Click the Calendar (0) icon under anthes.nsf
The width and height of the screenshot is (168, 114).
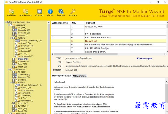click(16, 75)
